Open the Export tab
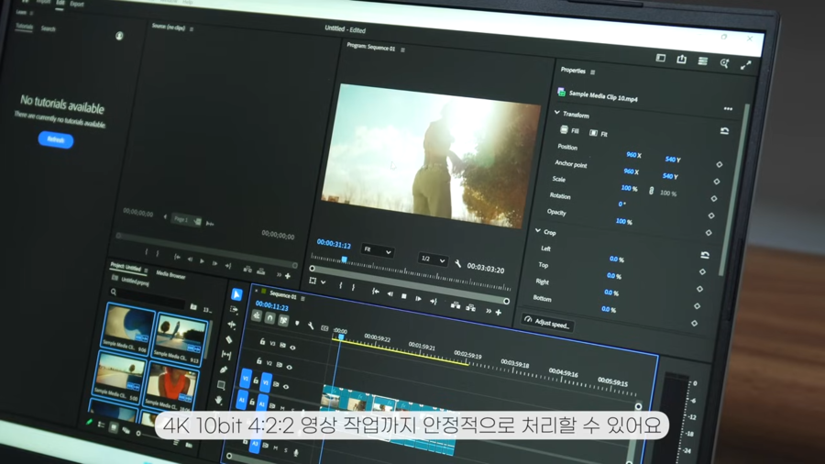Screen dimensions: 825x464 [x=77, y=4]
